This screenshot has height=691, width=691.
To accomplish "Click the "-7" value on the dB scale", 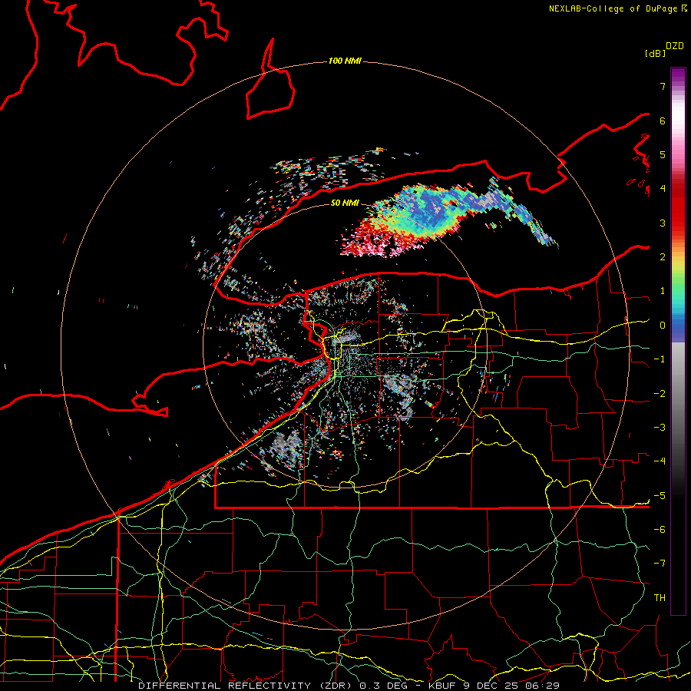I will [660, 564].
